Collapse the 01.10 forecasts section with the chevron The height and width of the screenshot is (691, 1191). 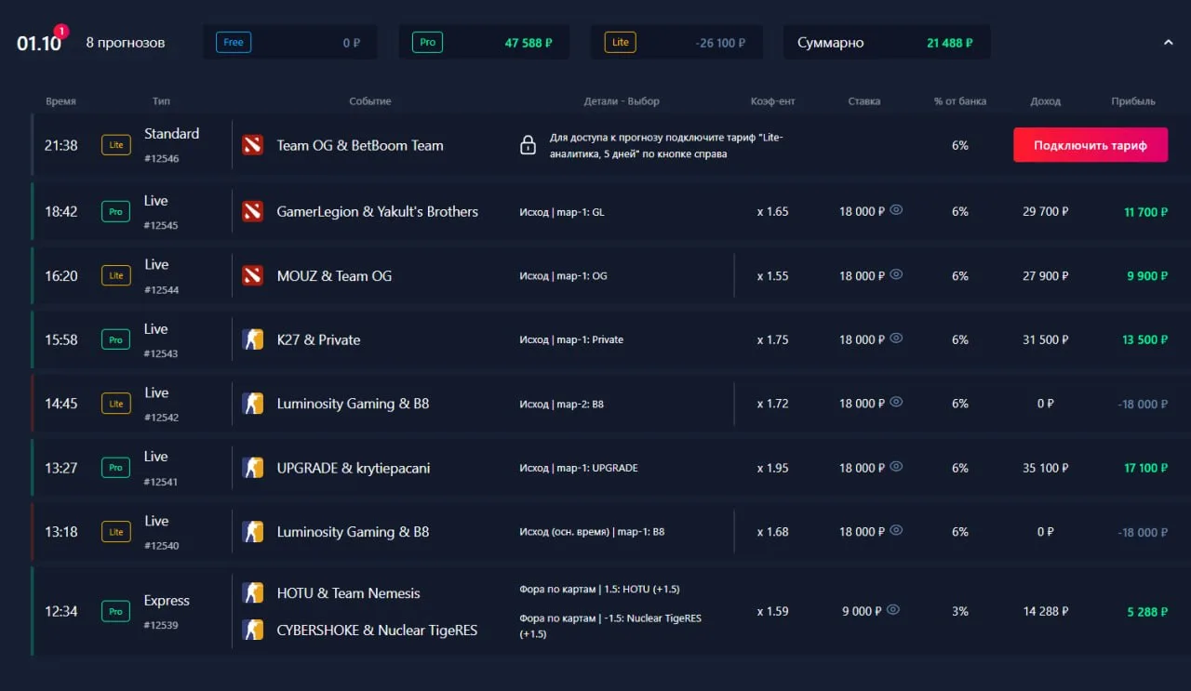[1168, 42]
